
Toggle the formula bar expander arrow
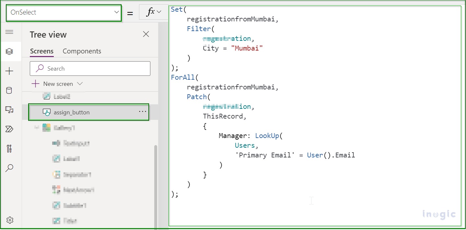(x=158, y=12)
